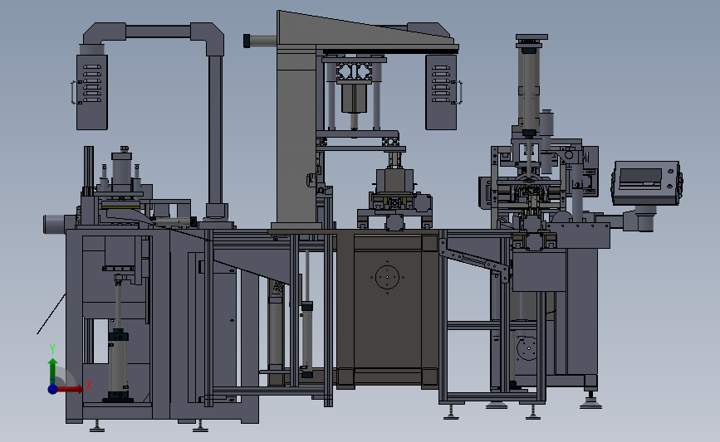Select the circular flange on the central dark panel

(387, 277)
